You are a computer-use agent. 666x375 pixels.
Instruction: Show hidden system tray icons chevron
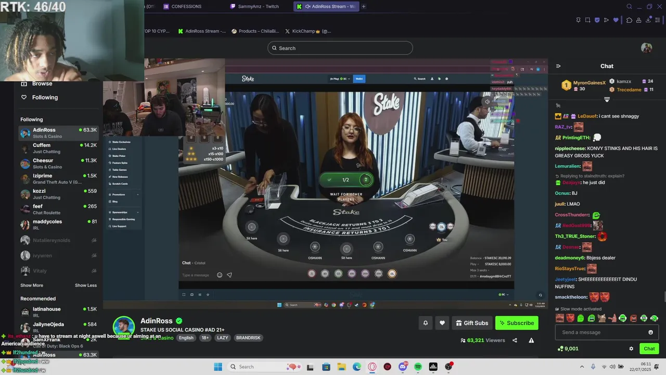(582, 367)
